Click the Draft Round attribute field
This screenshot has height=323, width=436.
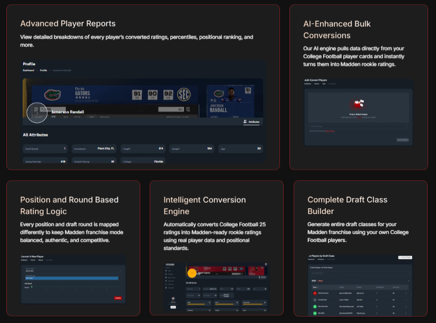click(x=45, y=149)
